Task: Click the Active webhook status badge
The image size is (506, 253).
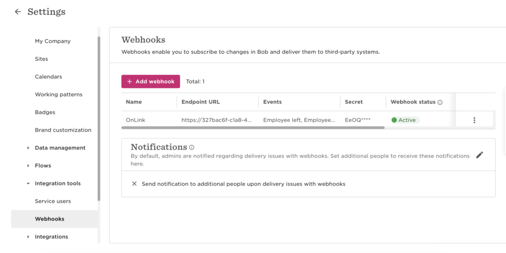Action: coord(405,120)
